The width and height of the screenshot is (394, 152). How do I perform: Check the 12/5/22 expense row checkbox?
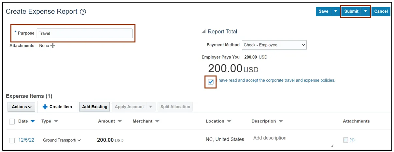12,140
